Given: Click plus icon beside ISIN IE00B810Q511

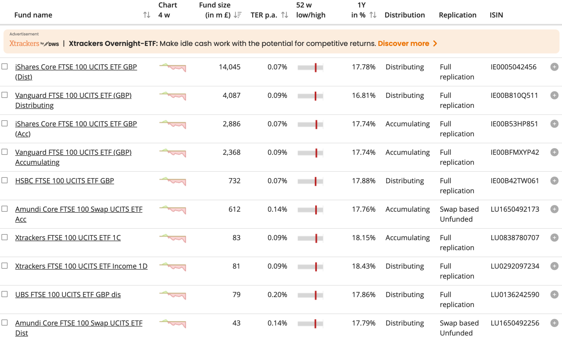Looking at the screenshot, I should tap(554, 95).
